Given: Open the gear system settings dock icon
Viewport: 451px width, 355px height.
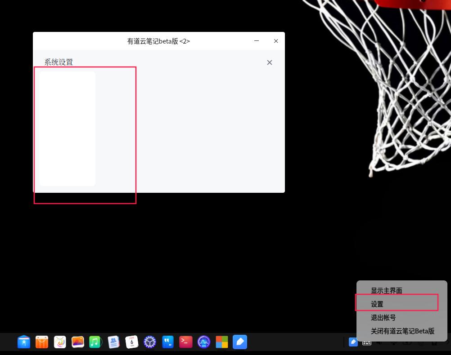Looking at the screenshot, I should click(x=150, y=342).
